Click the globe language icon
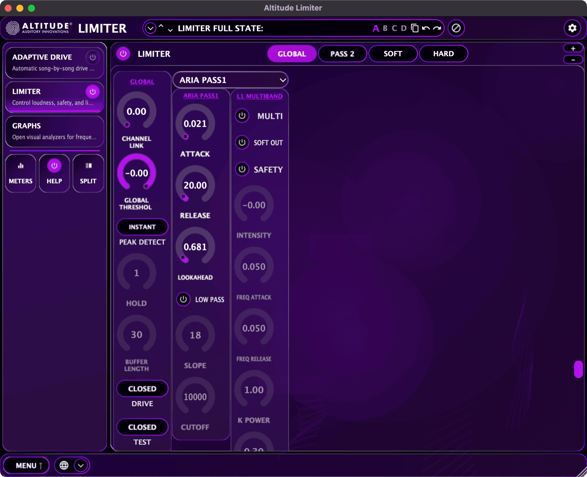The image size is (587, 477). click(64, 466)
